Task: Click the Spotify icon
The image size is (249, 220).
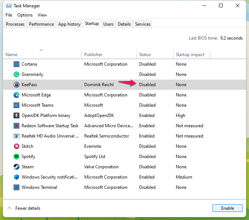Action: pos(16,157)
